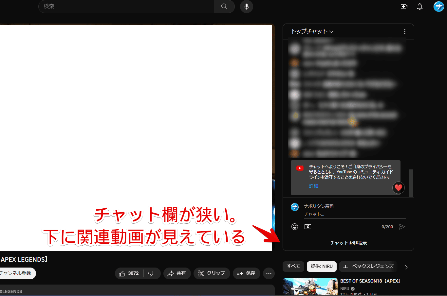
Task: Click the heart reaction button in chat
Action: pyautogui.click(x=398, y=188)
